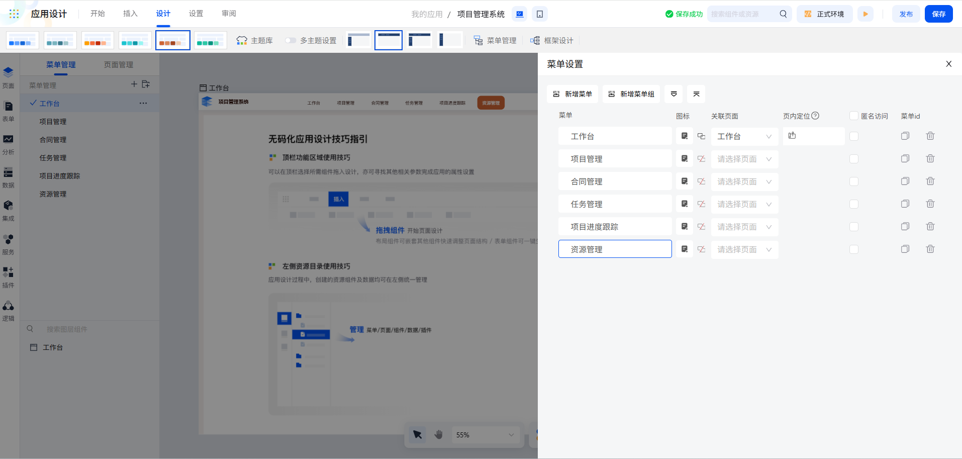Open the zoom level dropdown showing 55%

(x=485, y=434)
